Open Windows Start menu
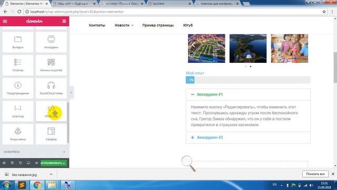Viewport: 337px width, 190px height. [7, 185]
